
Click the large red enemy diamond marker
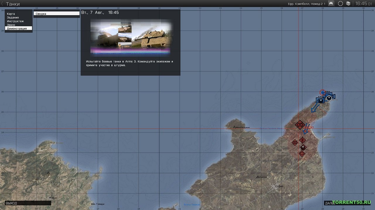click(300, 125)
